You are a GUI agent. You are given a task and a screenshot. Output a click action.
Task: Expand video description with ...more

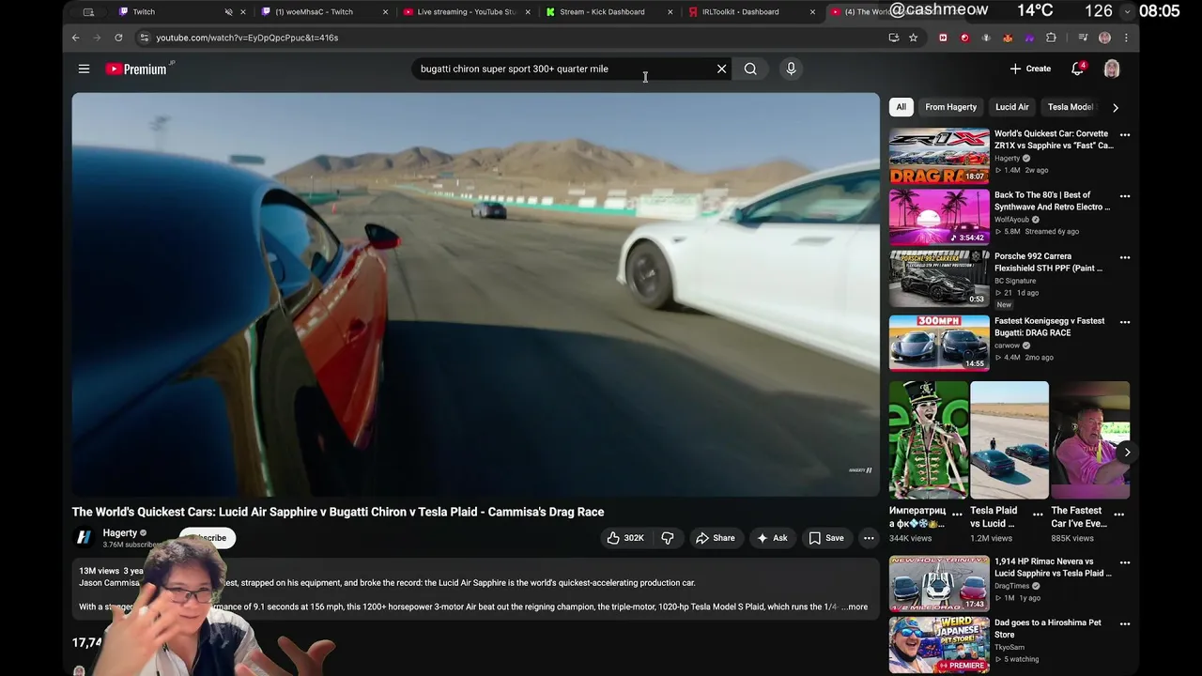(855, 607)
